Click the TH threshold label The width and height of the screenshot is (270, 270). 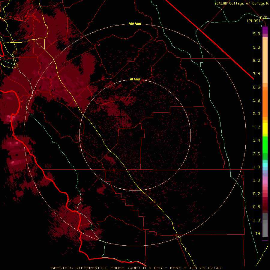(258, 234)
